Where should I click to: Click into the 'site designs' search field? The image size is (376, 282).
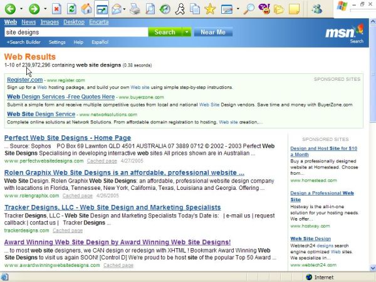click(x=75, y=32)
